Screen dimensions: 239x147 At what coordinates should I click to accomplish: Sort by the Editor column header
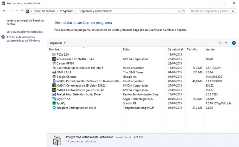click(x=127, y=49)
